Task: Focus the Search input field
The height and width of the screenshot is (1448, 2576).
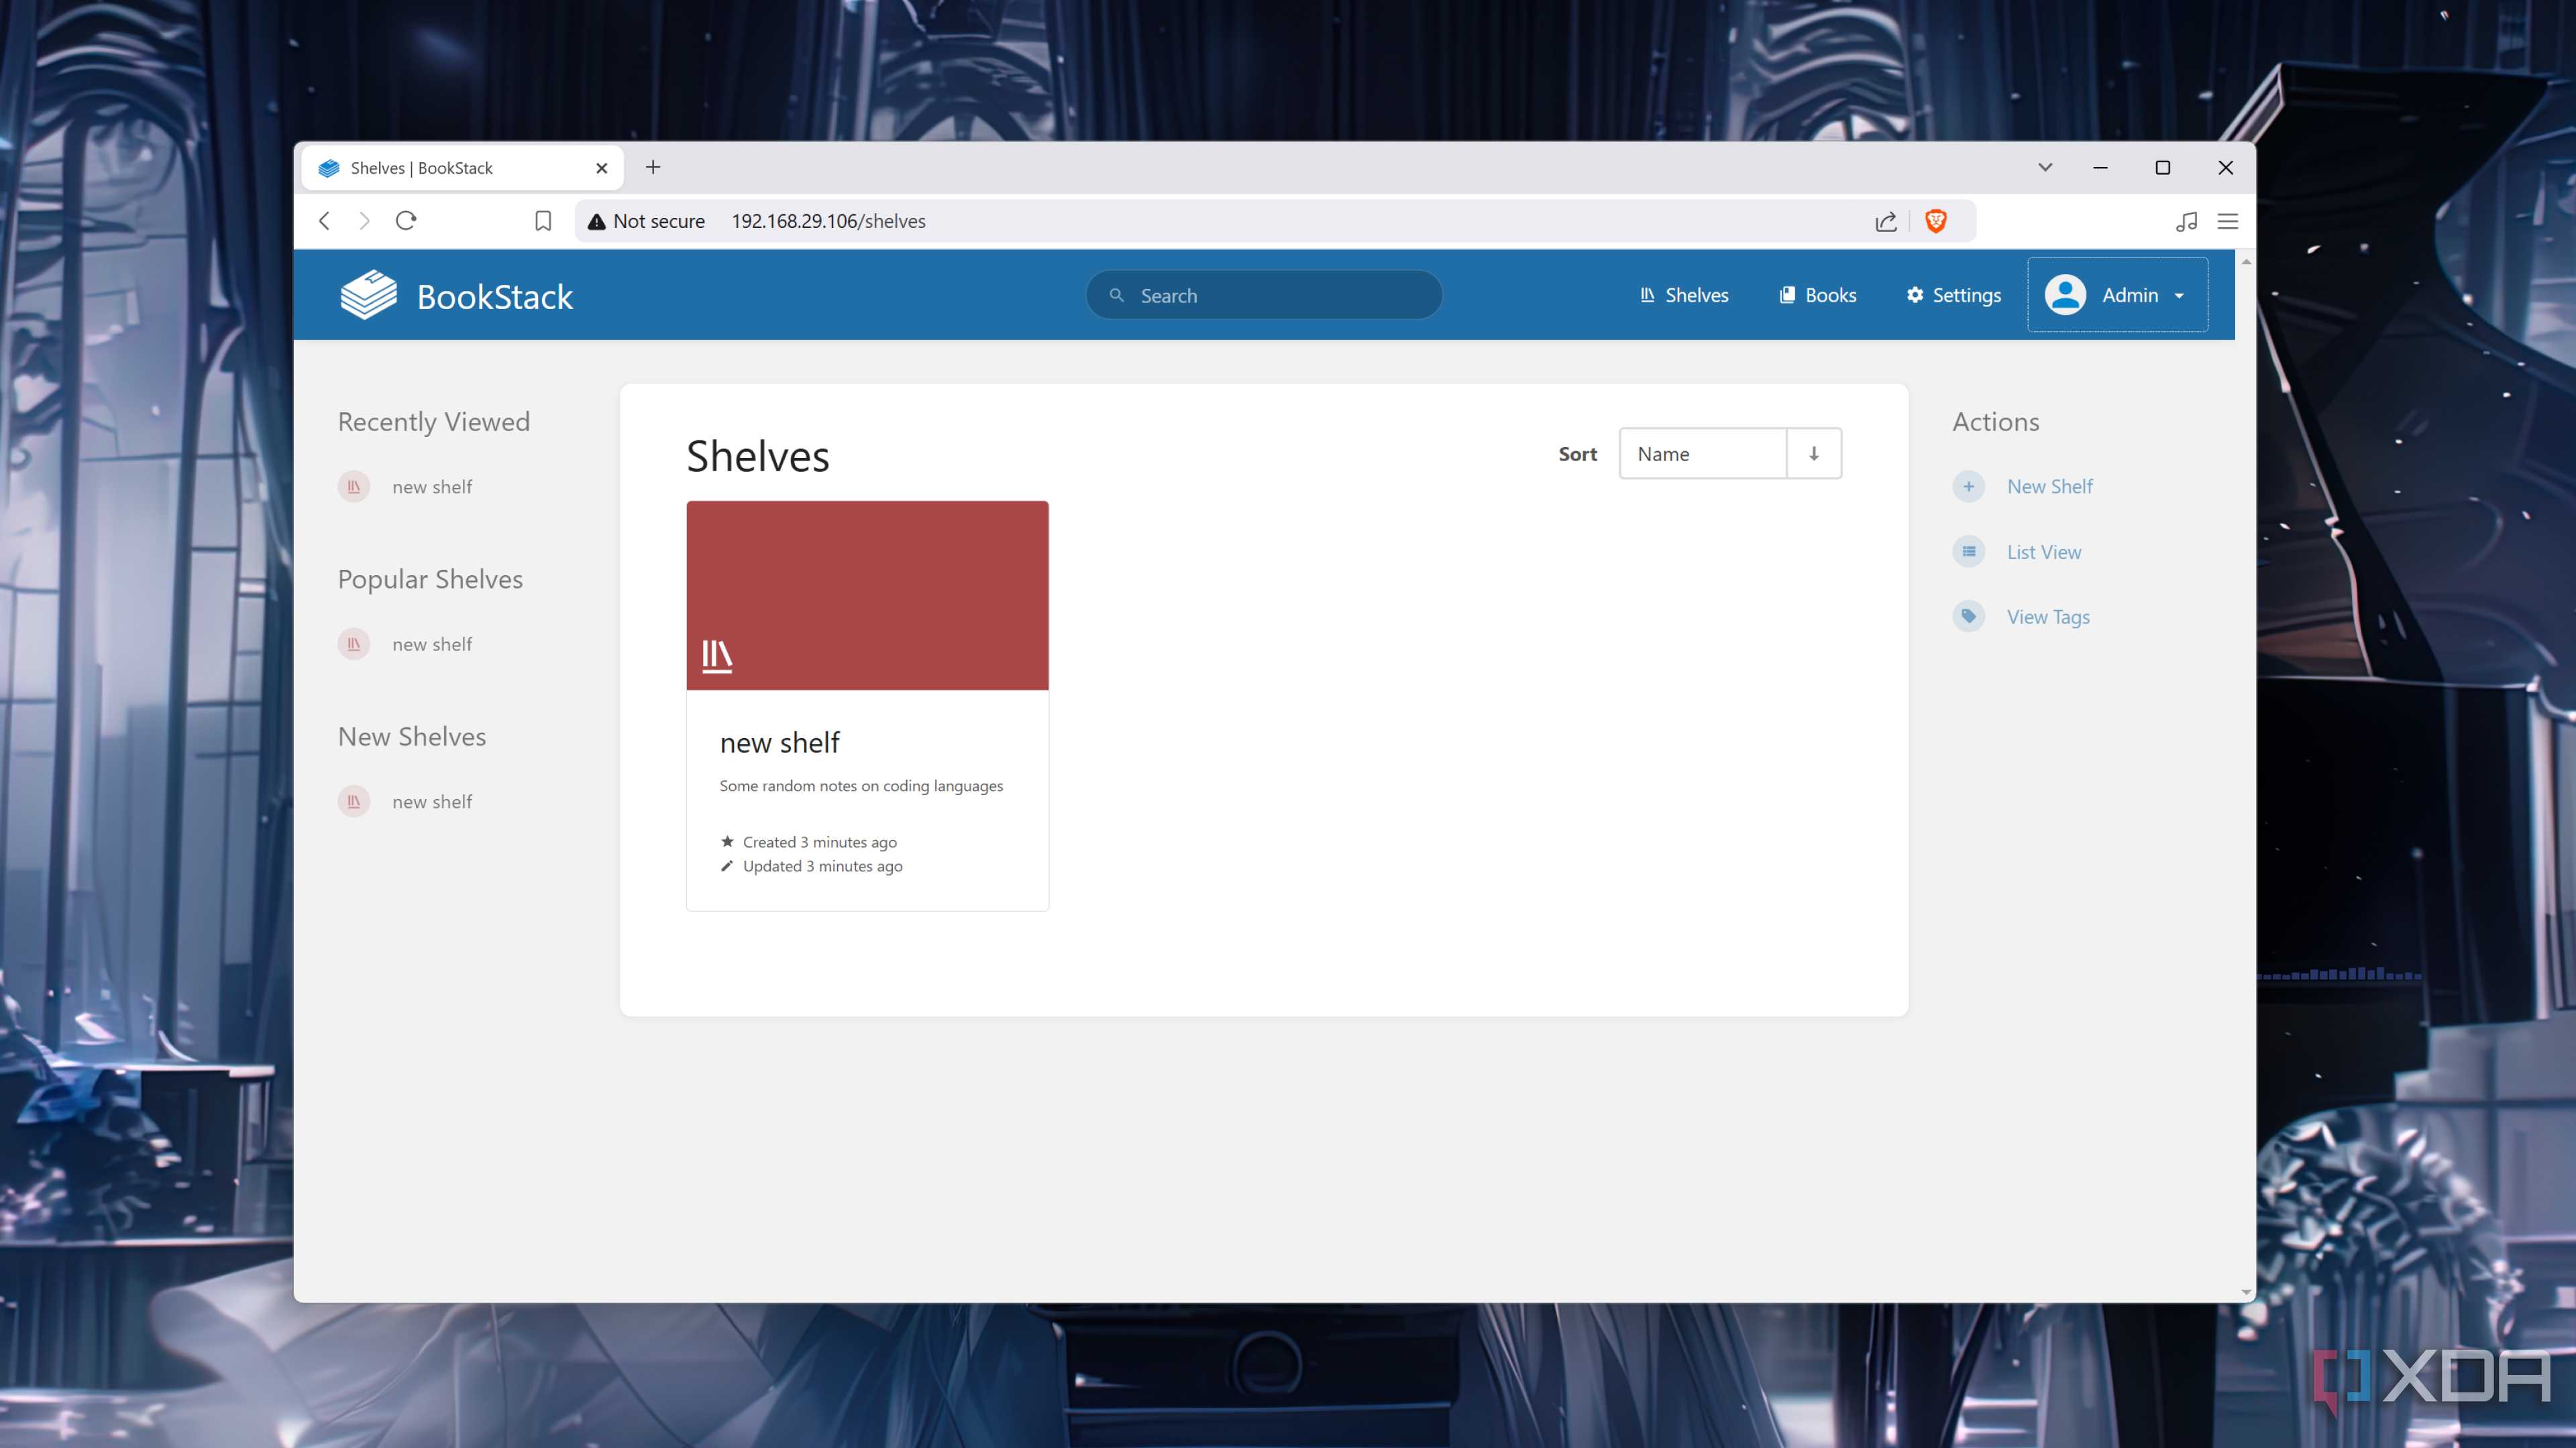Action: click(1264, 295)
